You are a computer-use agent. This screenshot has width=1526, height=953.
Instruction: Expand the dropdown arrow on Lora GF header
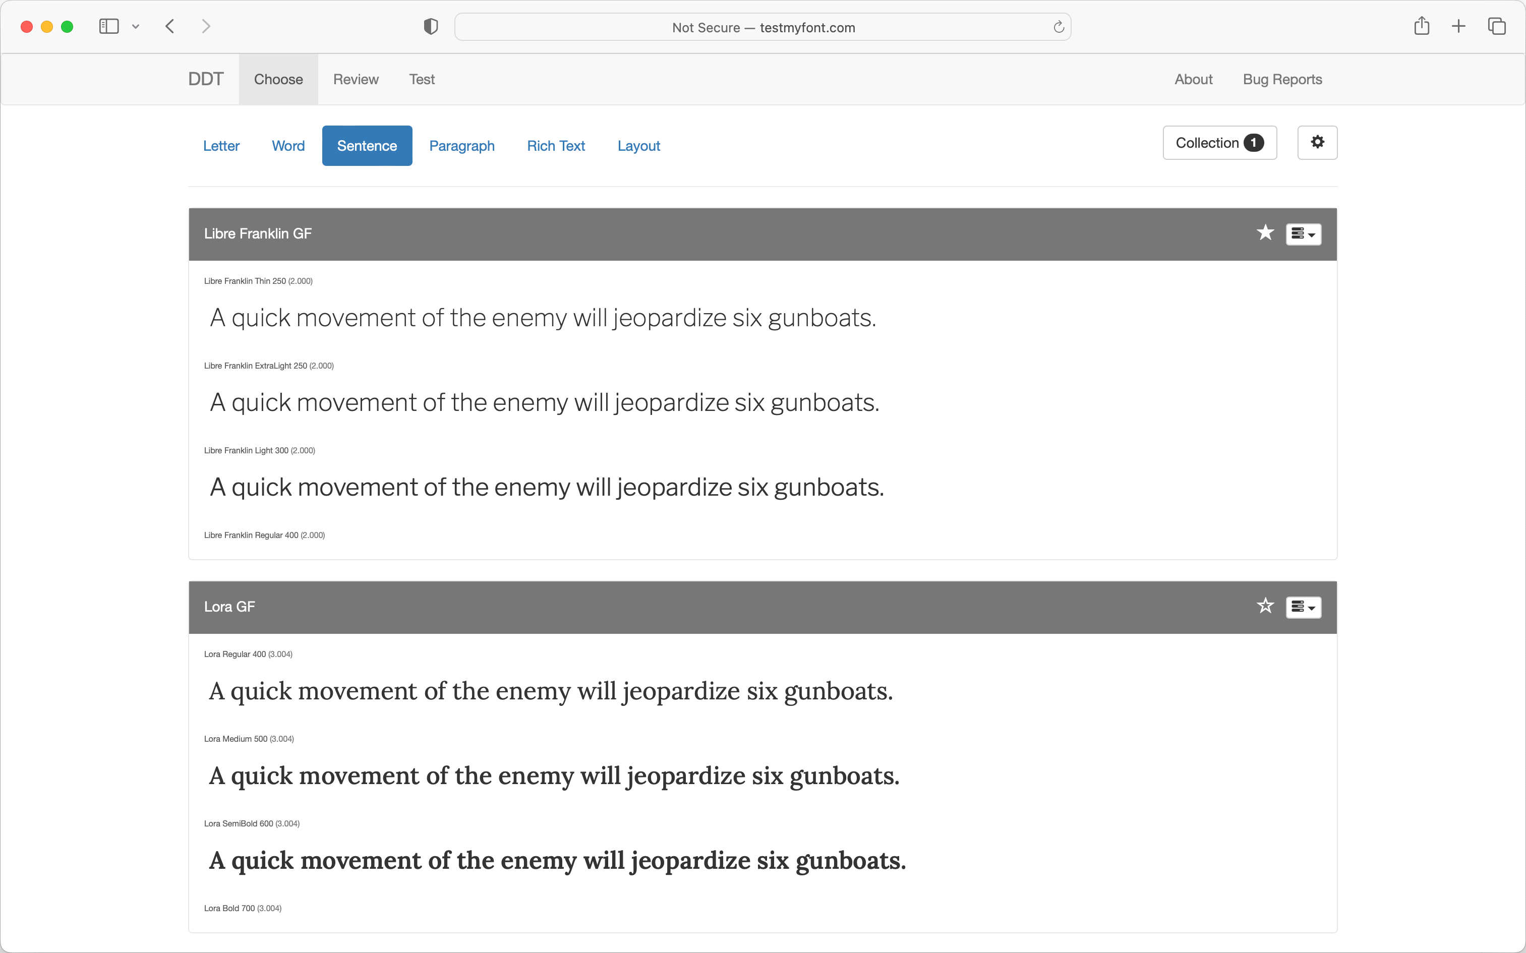[x=1312, y=608]
